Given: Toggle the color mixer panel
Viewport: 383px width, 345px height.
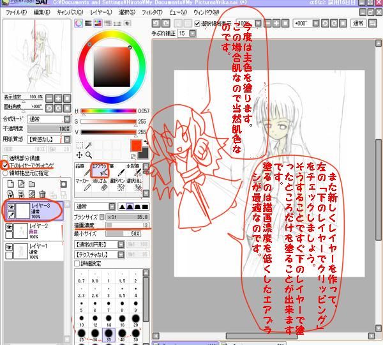Looking at the screenshot, I should pos(108,23).
